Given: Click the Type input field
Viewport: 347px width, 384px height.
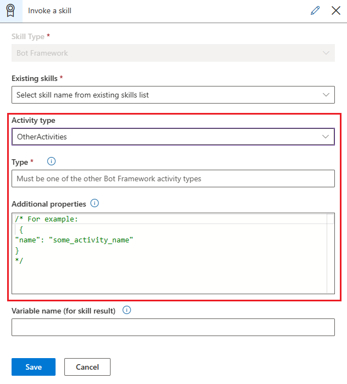Looking at the screenshot, I should pos(173,179).
